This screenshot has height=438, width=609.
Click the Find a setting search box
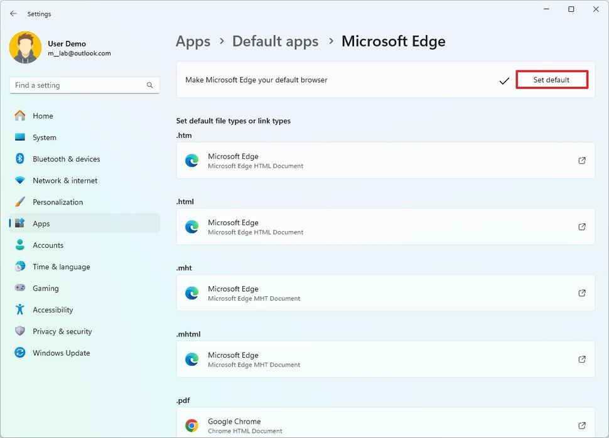click(x=78, y=85)
